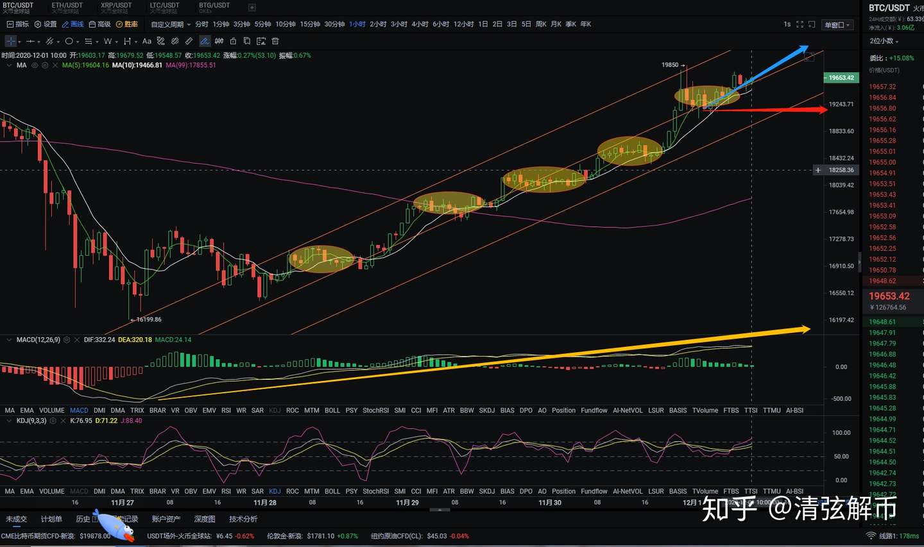Click the highlighted brush drawing tool
Screen dimensions: 924x547
(205, 41)
